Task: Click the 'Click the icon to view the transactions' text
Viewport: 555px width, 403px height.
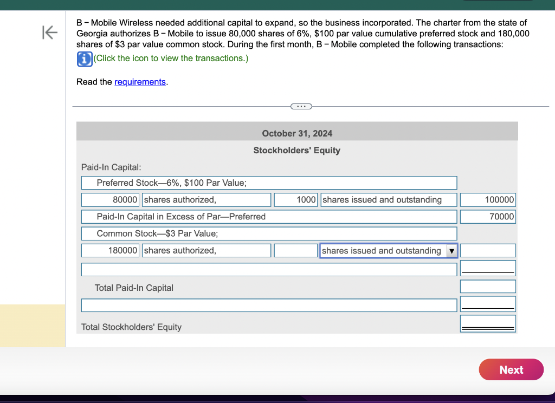Action: (171, 58)
